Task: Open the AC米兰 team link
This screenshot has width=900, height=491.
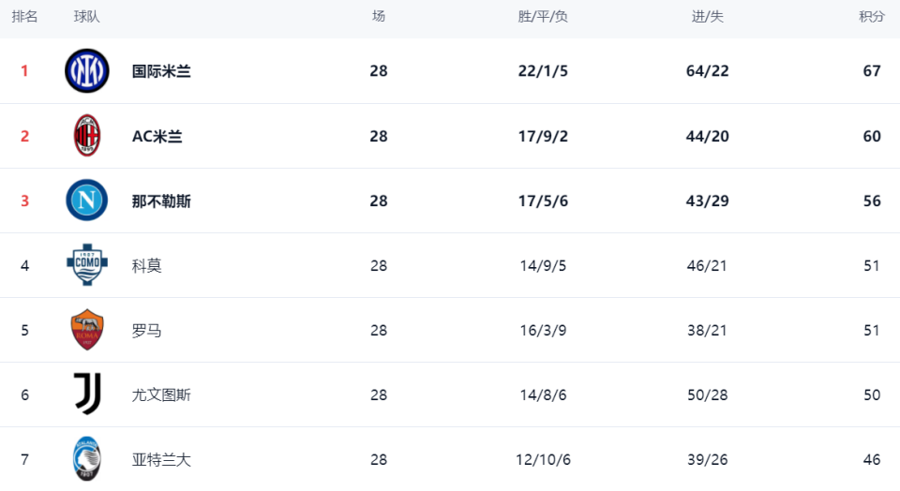Action: 157,136
